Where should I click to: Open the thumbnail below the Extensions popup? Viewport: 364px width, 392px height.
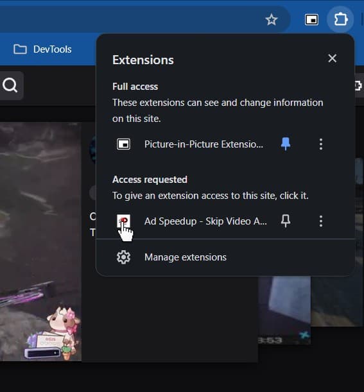(284, 310)
